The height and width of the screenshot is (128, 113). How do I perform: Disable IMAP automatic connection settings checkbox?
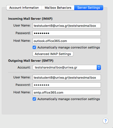[x=34, y=47]
